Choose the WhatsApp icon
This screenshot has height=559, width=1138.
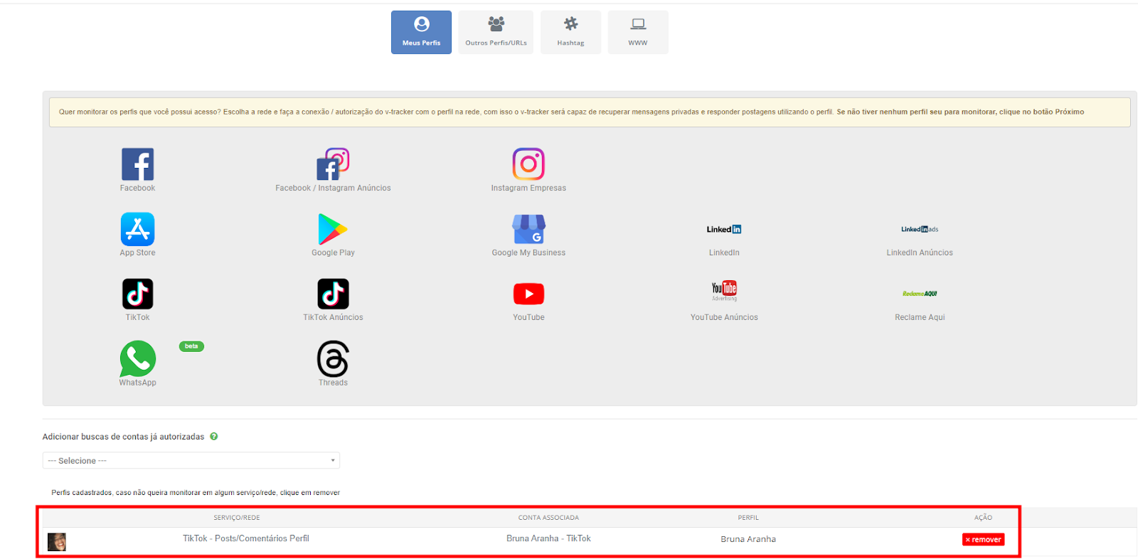click(137, 358)
